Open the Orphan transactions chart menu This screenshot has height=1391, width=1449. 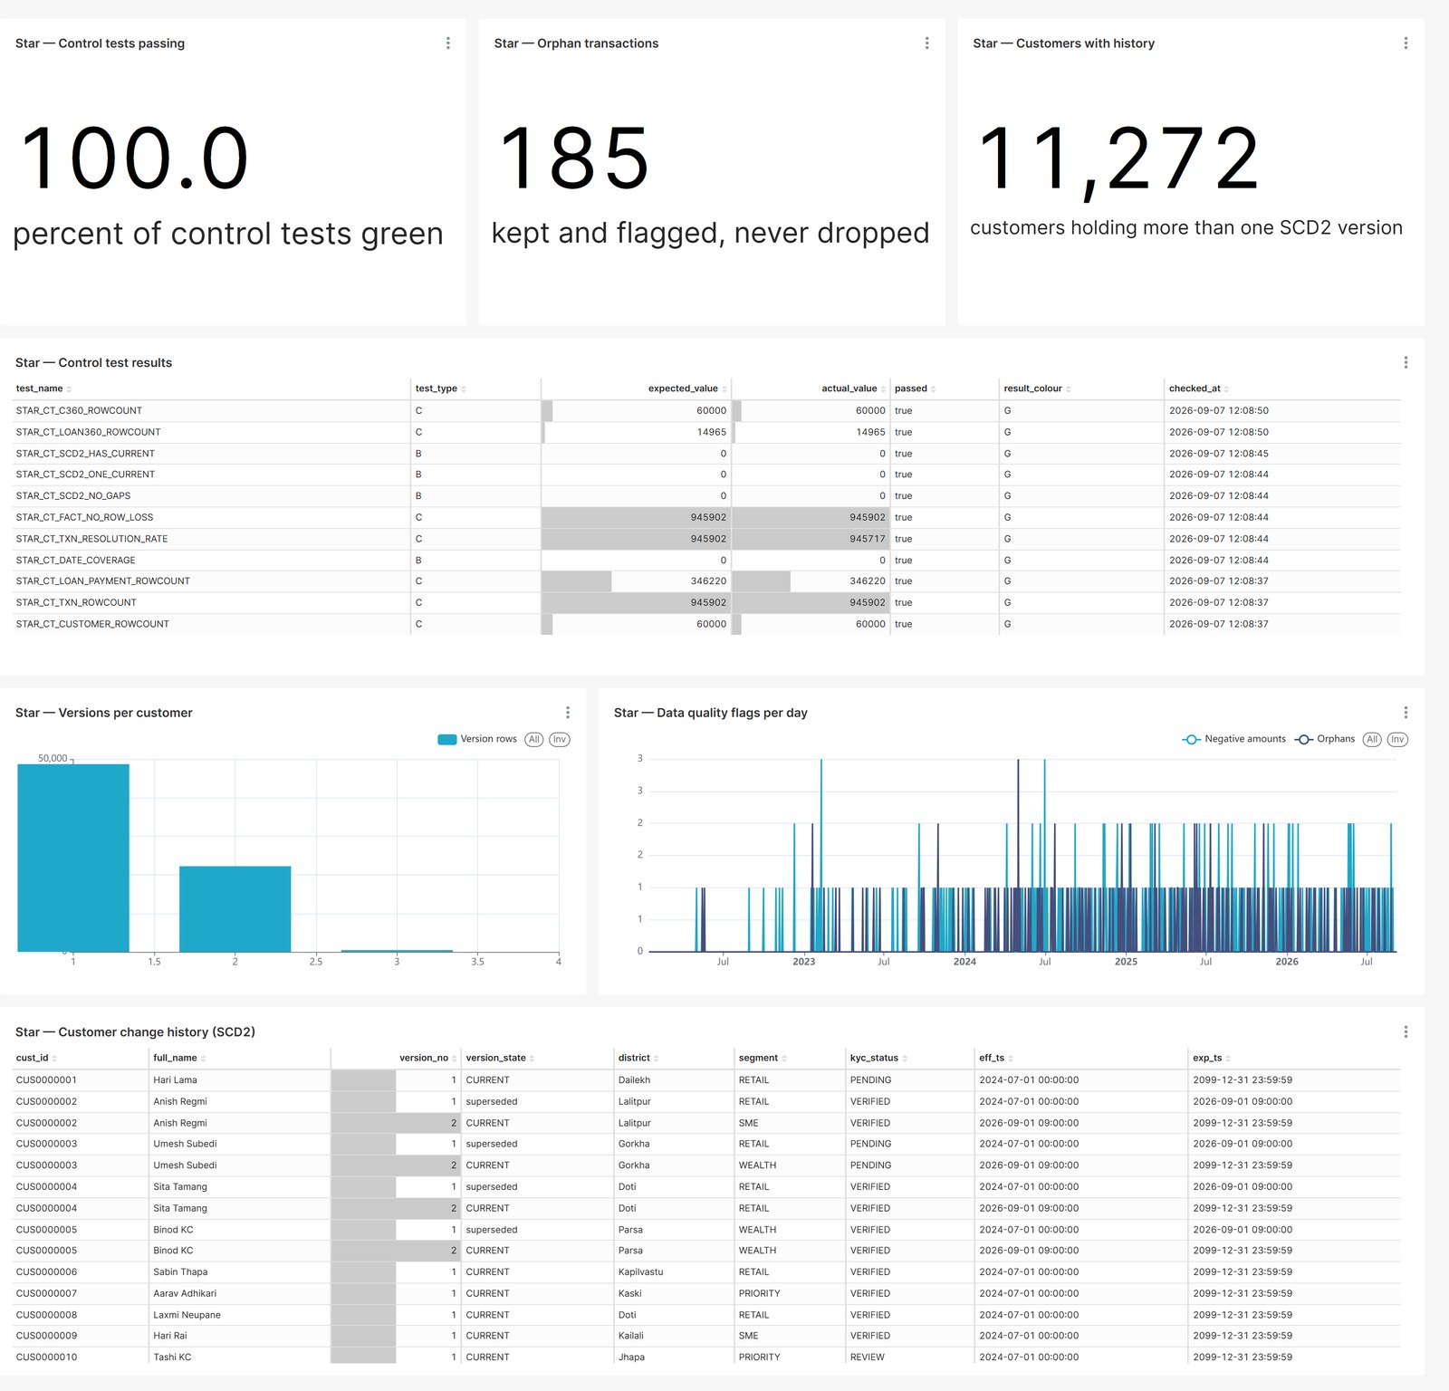tap(926, 43)
